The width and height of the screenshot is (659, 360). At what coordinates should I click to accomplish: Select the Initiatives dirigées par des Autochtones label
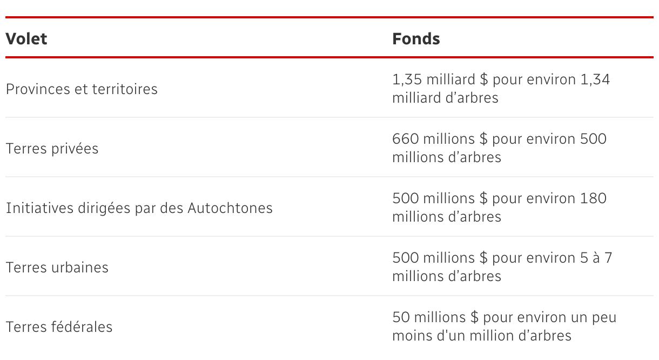(139, 208)
